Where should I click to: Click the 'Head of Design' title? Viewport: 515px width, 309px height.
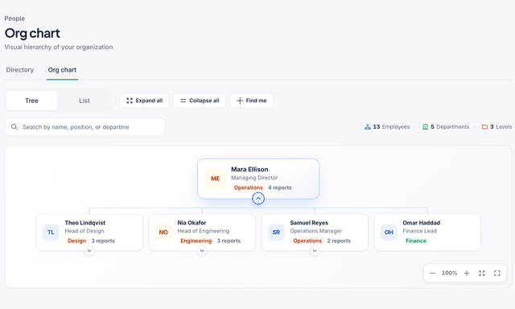pyautogui.click(x=84, y=231)
